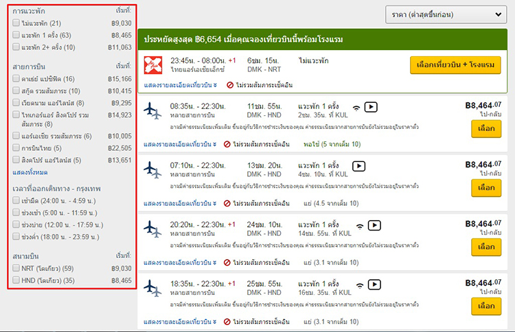Select the ช่วงเช้า (5:00 - 11:59) departure filter
The image size is (515, 332).
click(16, 212)
